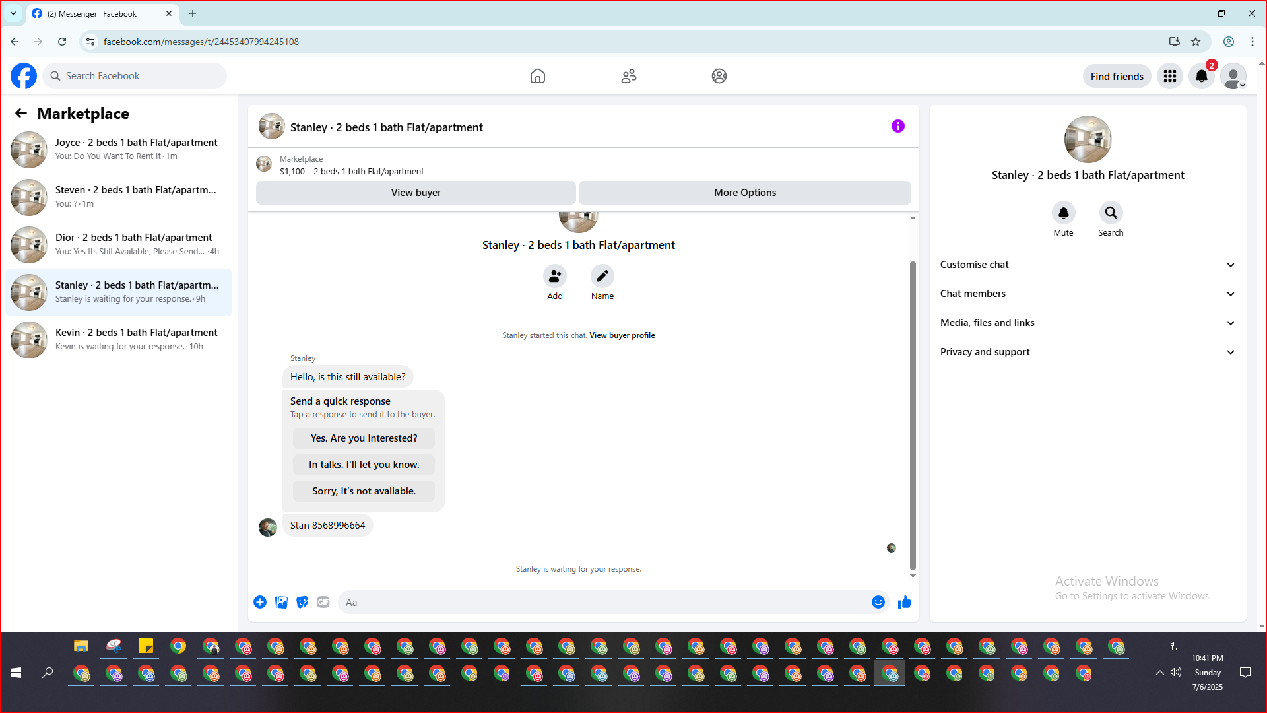The image size is (1267, 713).
Task: Expand the Chat members section
Action: click(x=1087, y=294)
